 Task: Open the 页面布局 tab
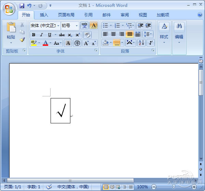pos(66,15)
